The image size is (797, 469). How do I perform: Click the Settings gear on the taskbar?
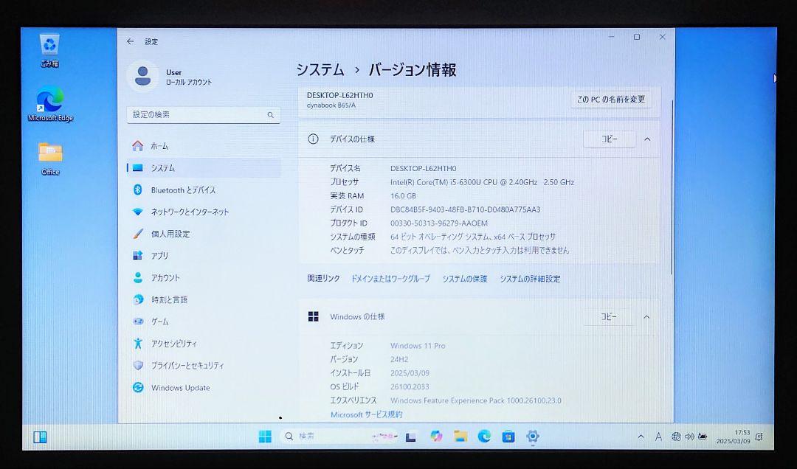(x=533, y=436)
